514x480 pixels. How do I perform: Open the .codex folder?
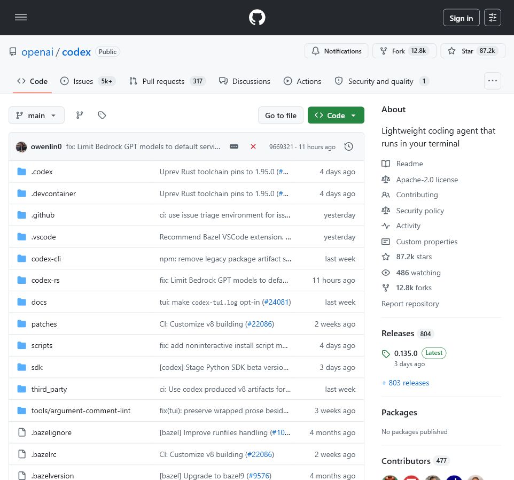(x=42, y=172)
